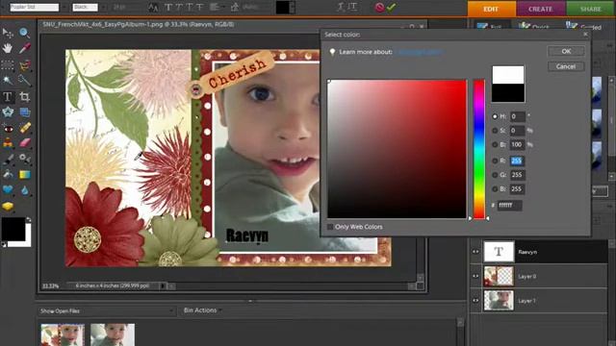The width and height of the screenshot is (616, 346).
Task: Select the Straighten tool
Action: point(24,112)
